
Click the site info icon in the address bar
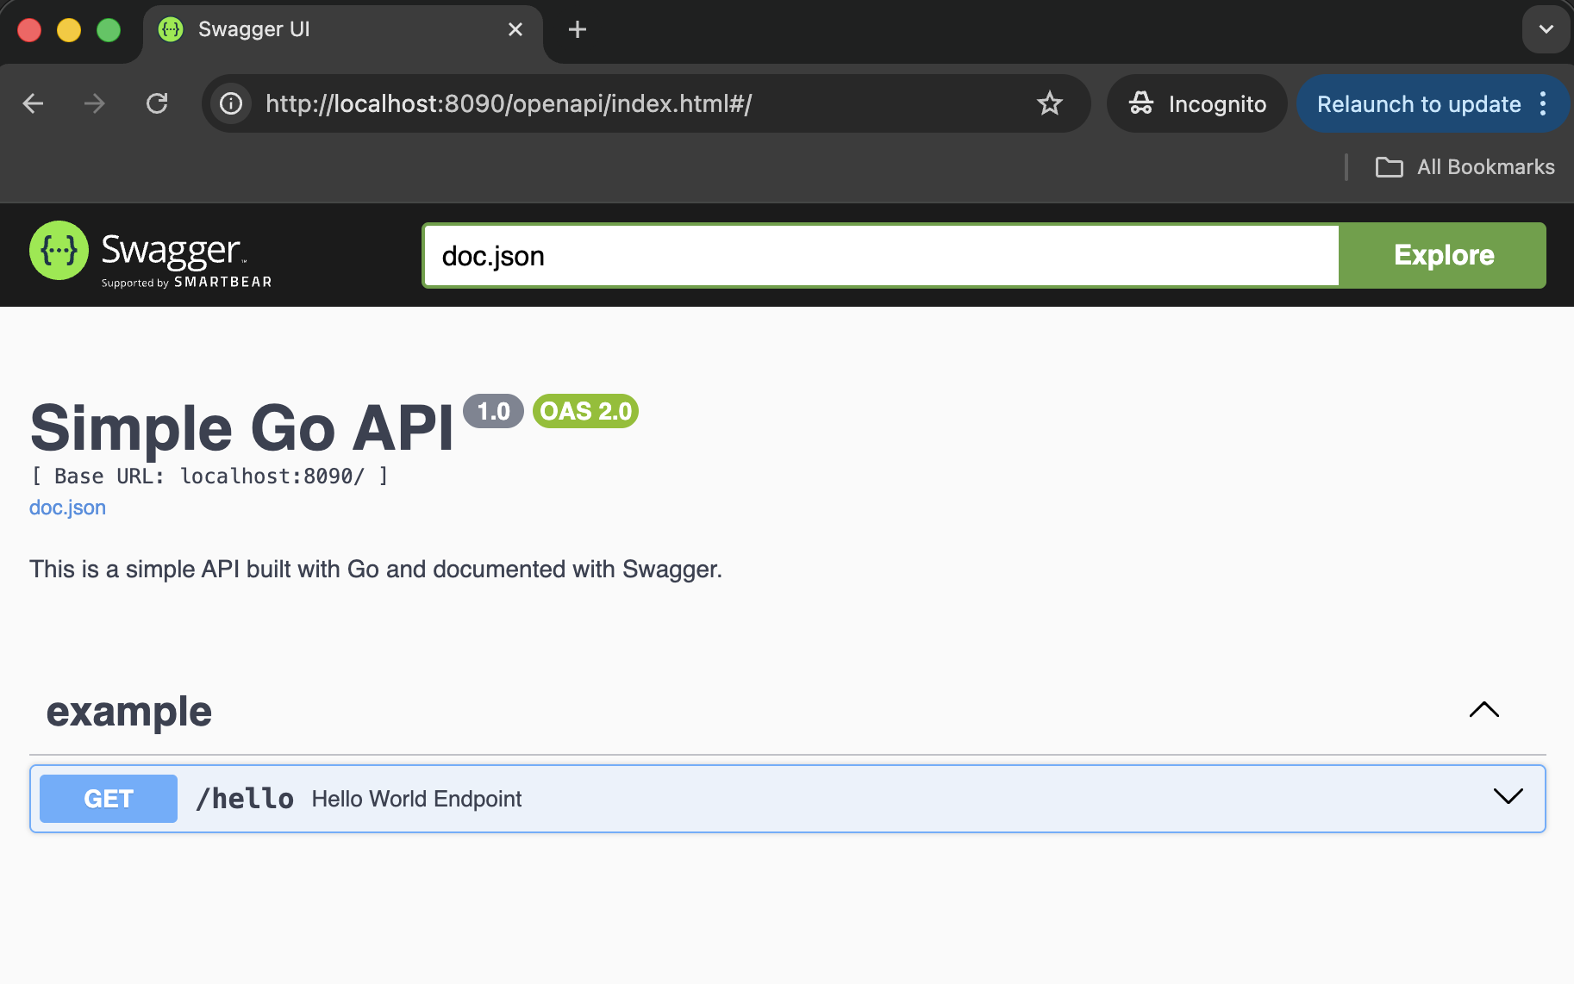[230, 103]
